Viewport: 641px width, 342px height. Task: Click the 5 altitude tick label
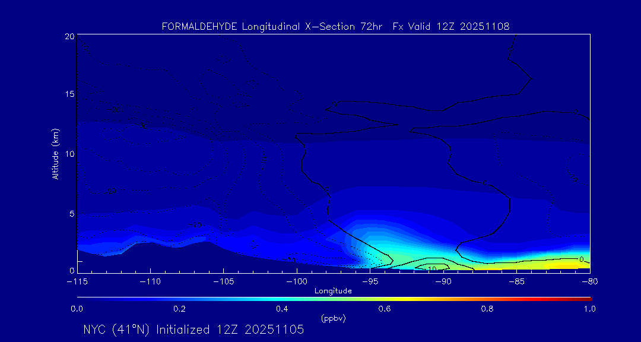point(72,214)
